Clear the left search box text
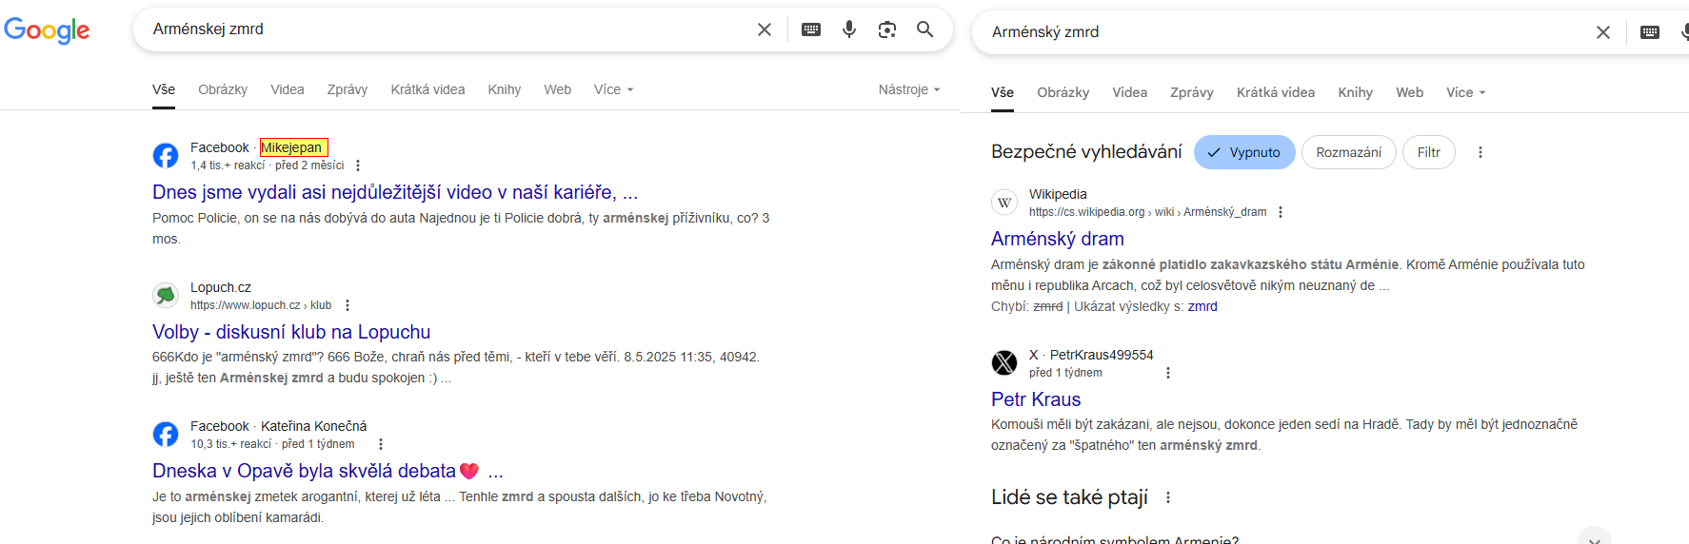Image resolution: width=1689 pixels, height=544 pixels. (x=764, y=29)
